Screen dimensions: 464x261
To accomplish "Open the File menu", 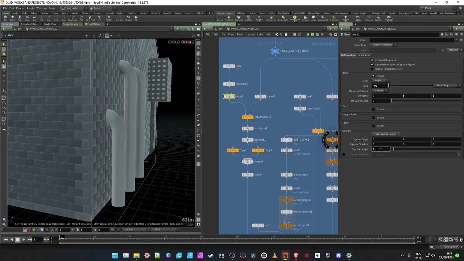I will (5, 8).
